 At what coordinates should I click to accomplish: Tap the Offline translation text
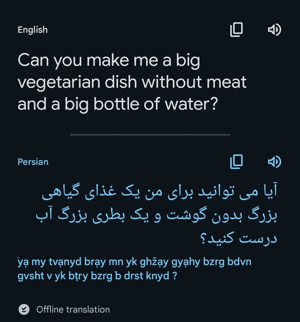(73, 309)
